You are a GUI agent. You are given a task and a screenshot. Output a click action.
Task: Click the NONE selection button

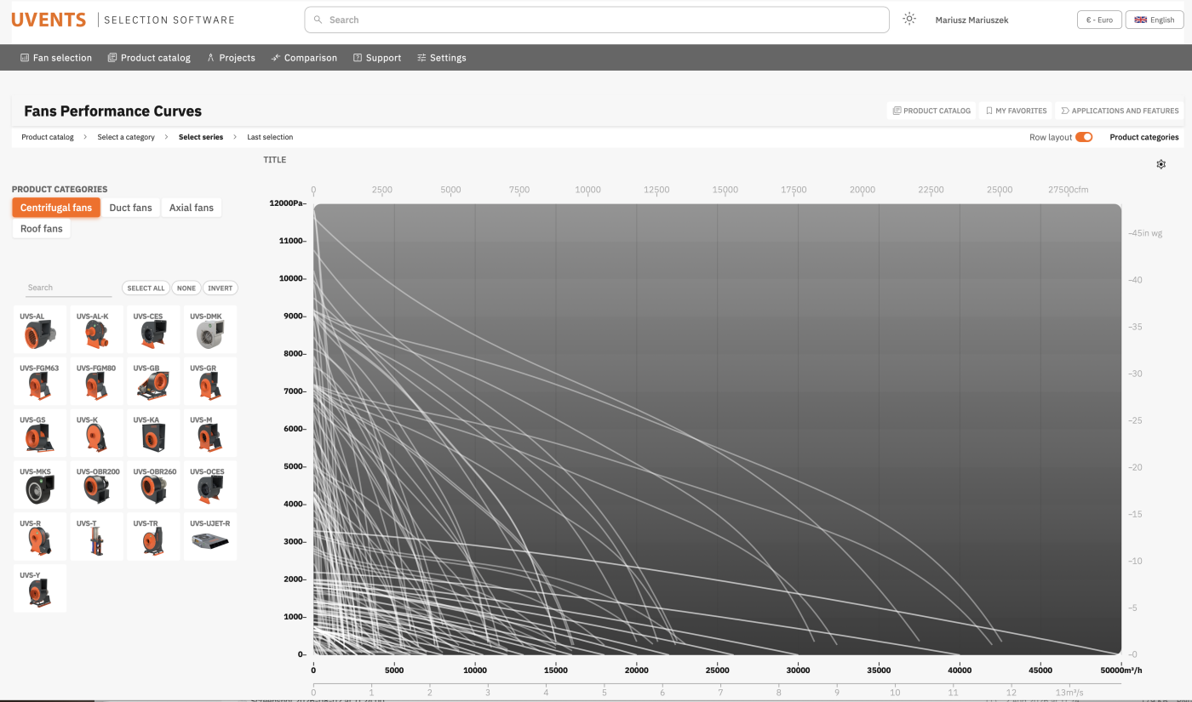186,288
